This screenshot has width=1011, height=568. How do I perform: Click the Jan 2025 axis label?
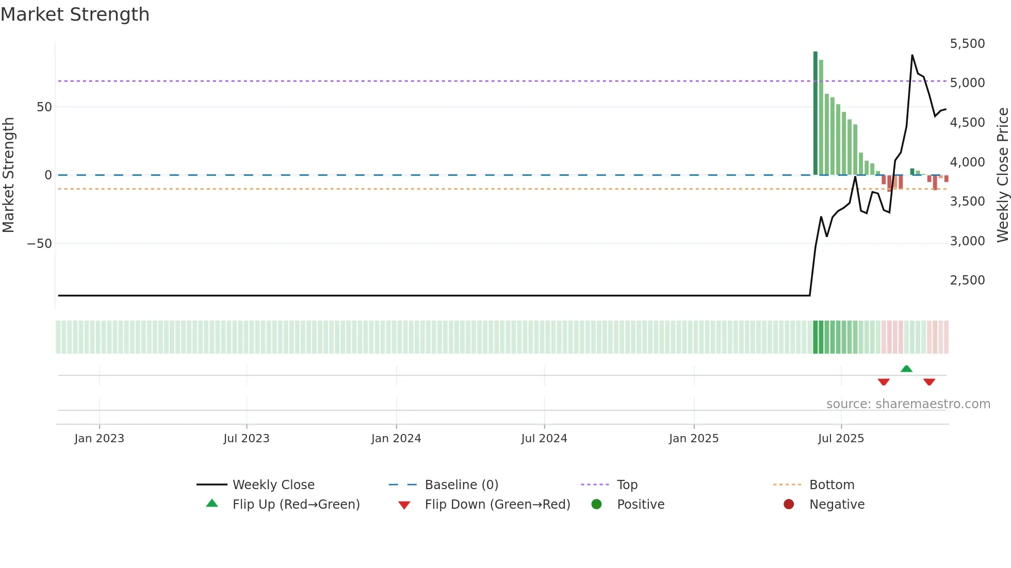(694, 439)
